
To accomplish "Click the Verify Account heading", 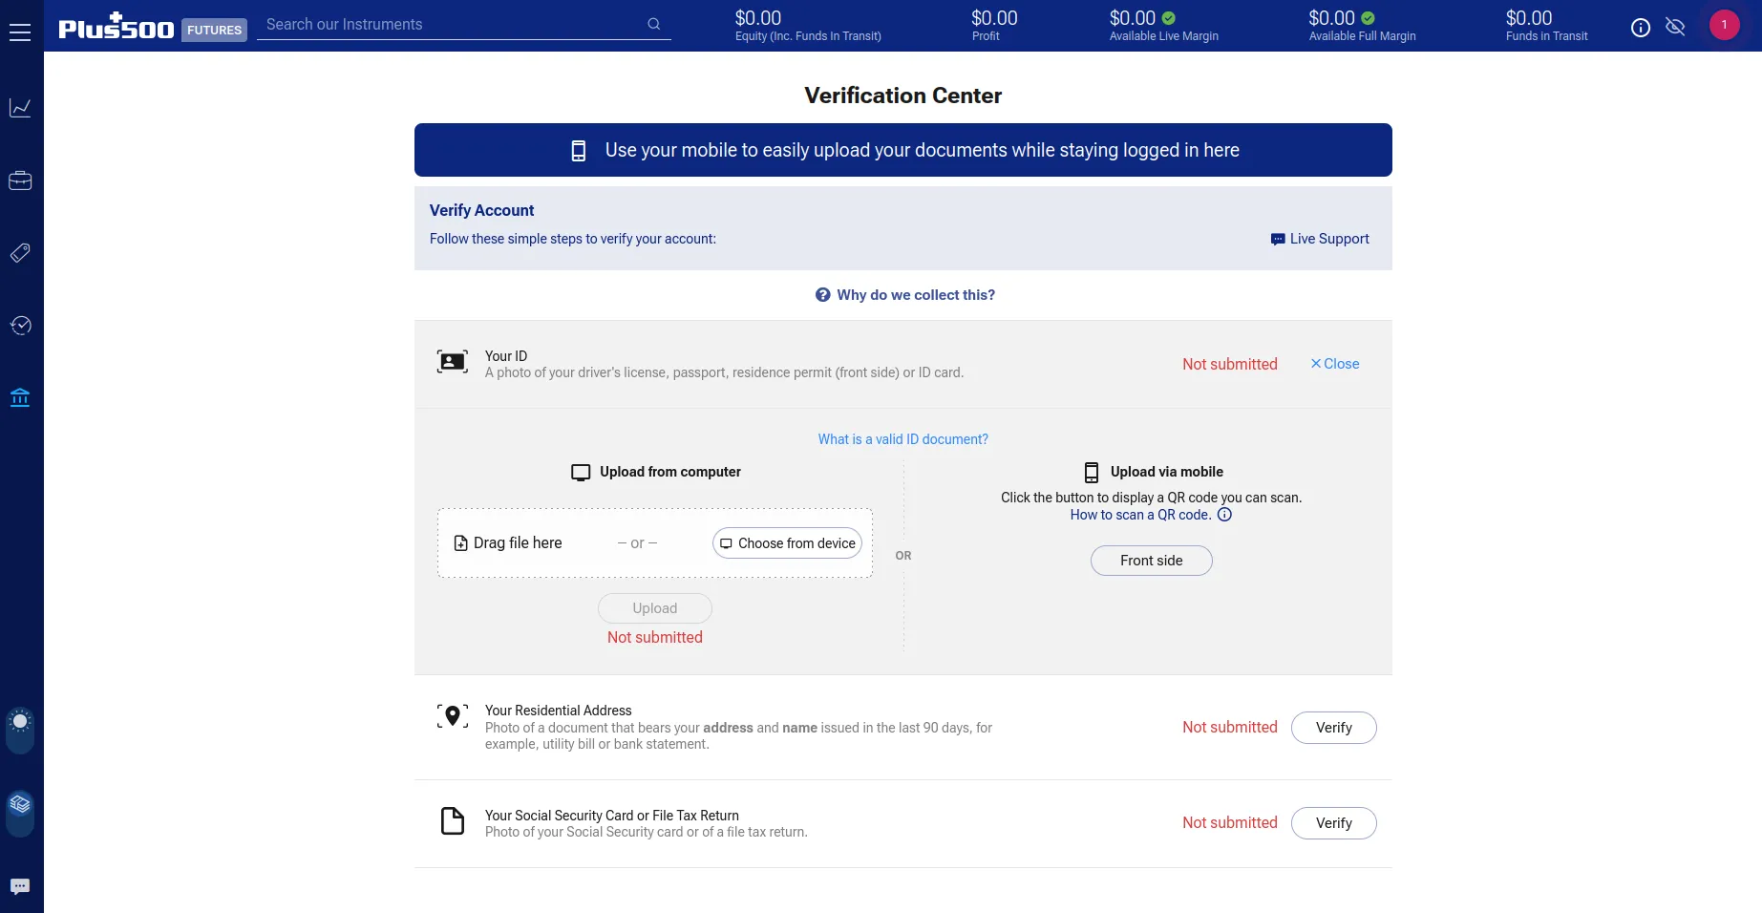I will (481, 210).
